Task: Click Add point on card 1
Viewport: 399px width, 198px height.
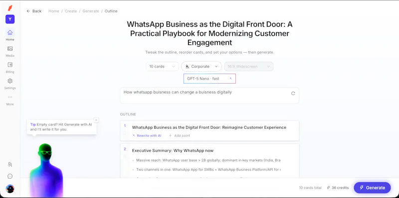Action: pyautogui.click(x=180, y=136)
